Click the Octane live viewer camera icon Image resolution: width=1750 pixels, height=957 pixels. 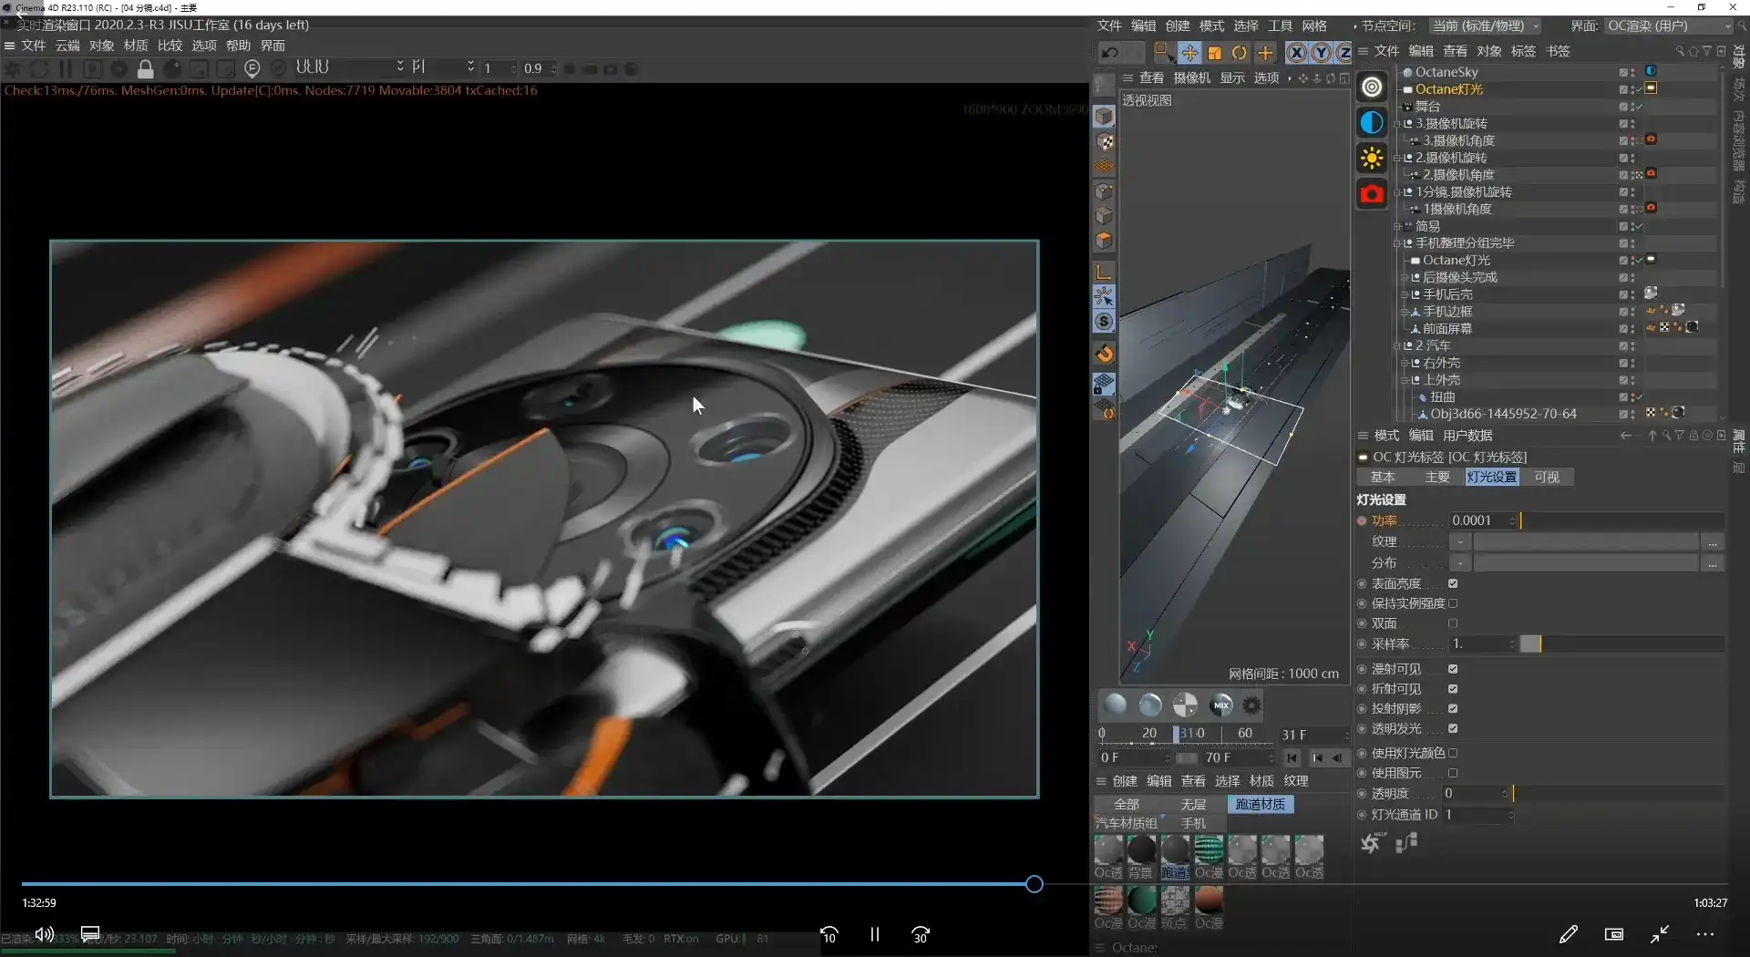click(1372, 194)
